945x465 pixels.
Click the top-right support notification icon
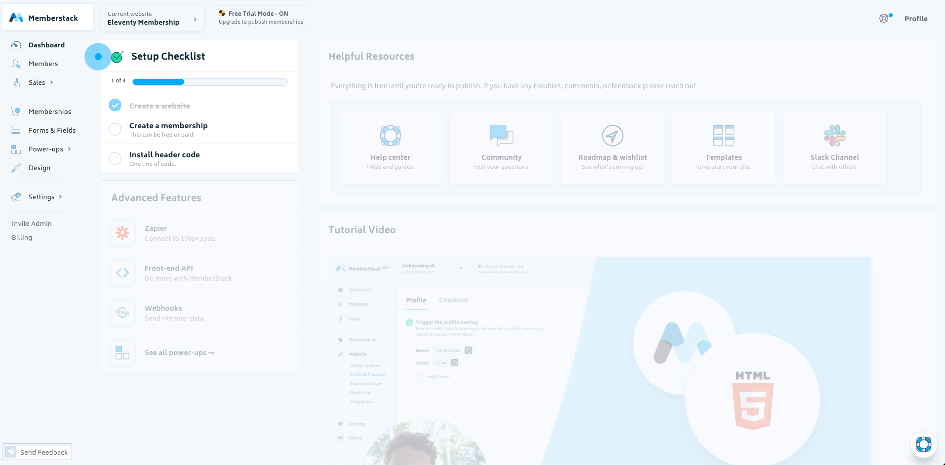click(x=884, y=18)
